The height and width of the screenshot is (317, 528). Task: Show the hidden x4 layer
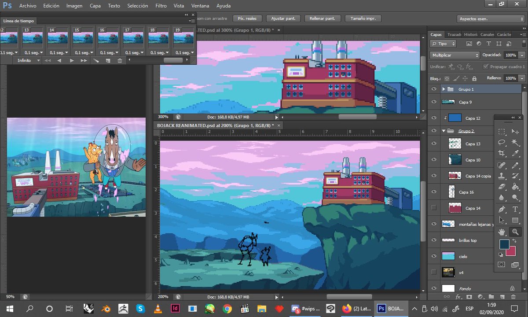pos(434,272)
